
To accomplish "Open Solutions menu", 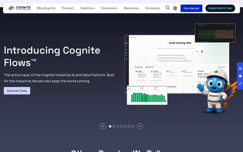I will click(87, 8).
